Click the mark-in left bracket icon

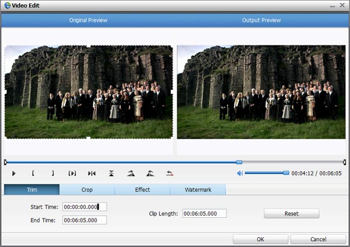(x=33, y=173)
